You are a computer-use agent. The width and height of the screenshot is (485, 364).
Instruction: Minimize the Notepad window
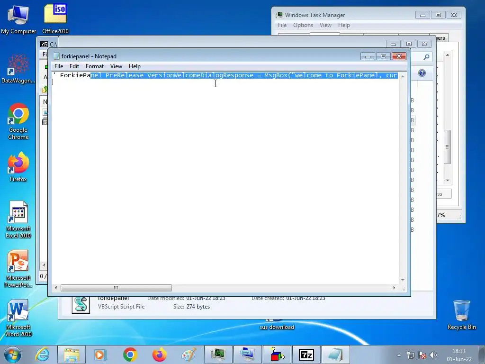[x=368, y=56]
